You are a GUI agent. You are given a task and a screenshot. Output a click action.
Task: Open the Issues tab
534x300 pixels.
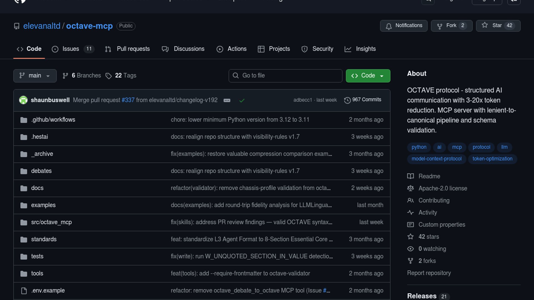coord(71,49)
